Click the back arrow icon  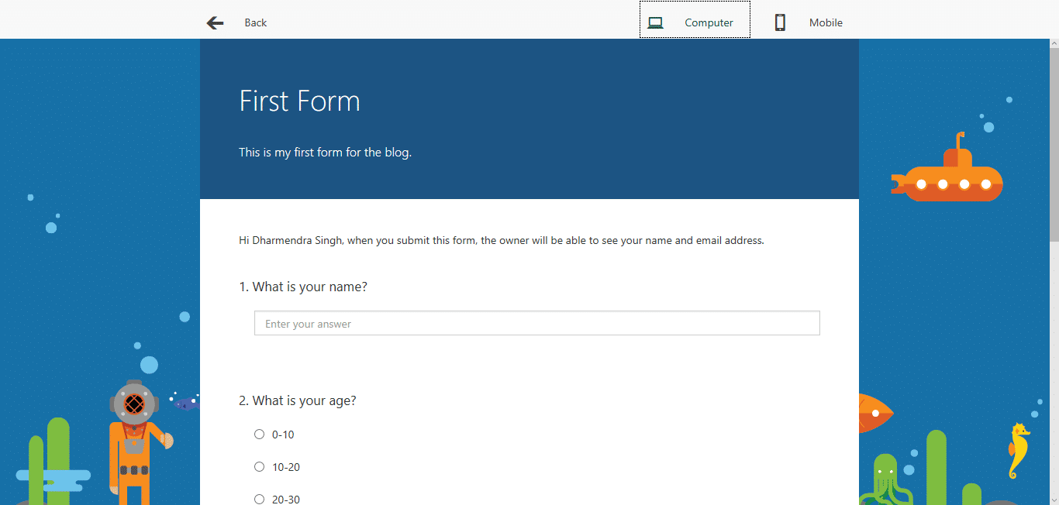(x=215, y=22)
